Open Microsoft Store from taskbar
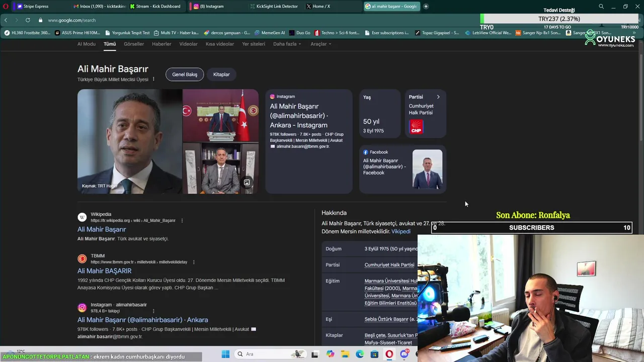Screen dimensions: 644x362 374,354
